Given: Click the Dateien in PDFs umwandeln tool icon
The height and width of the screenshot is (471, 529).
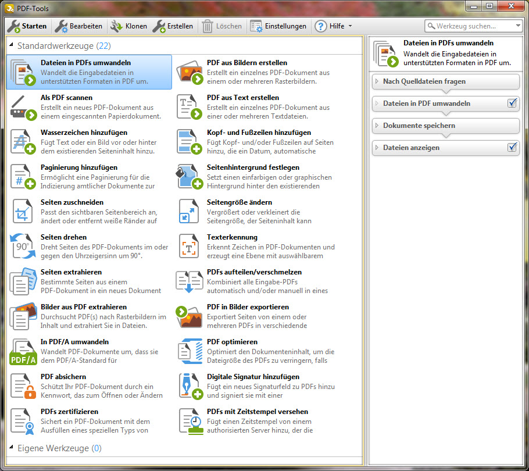Looking at the screenshot, I should pos(23,72).
